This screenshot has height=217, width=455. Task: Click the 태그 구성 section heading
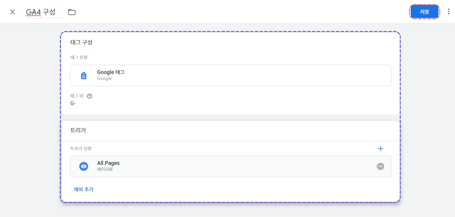[81, 42]
